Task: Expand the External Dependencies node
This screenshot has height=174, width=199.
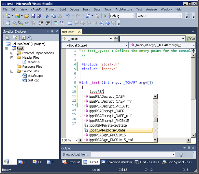Action: click(12, 53)
